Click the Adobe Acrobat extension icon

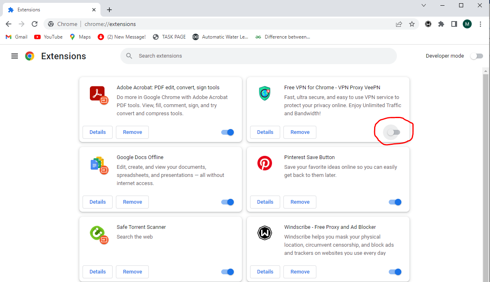[x=98, y=95]
